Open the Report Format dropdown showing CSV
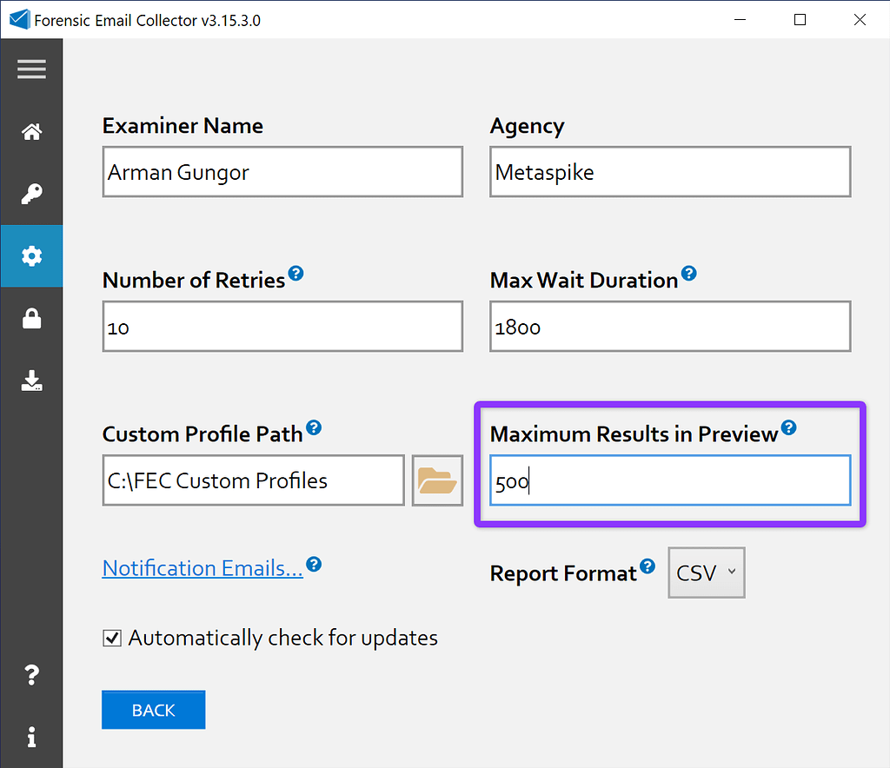 pyautogui.click(x=706, y=572)
